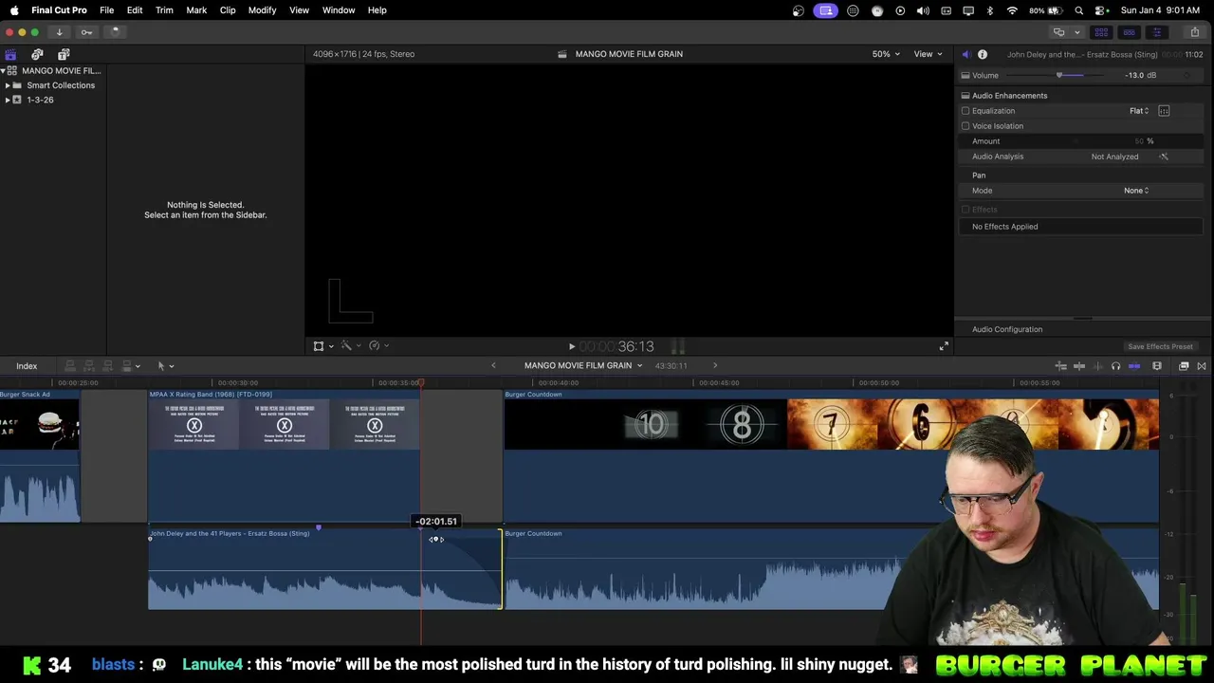This screenshot has height=683, width=1214.
Task: Enable the Voice Isolation checkbox
Action: tap(966, 126)
